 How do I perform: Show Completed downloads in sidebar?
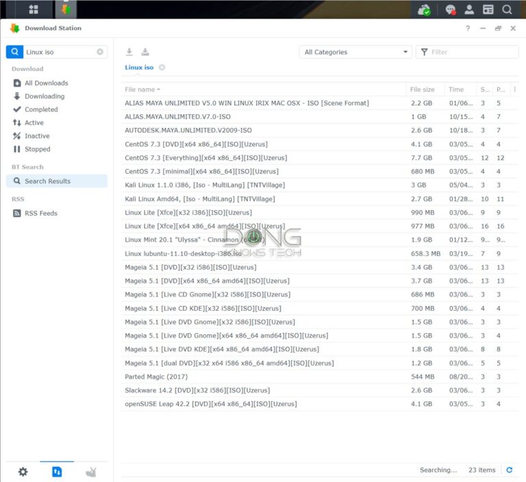tap(41, 110)
